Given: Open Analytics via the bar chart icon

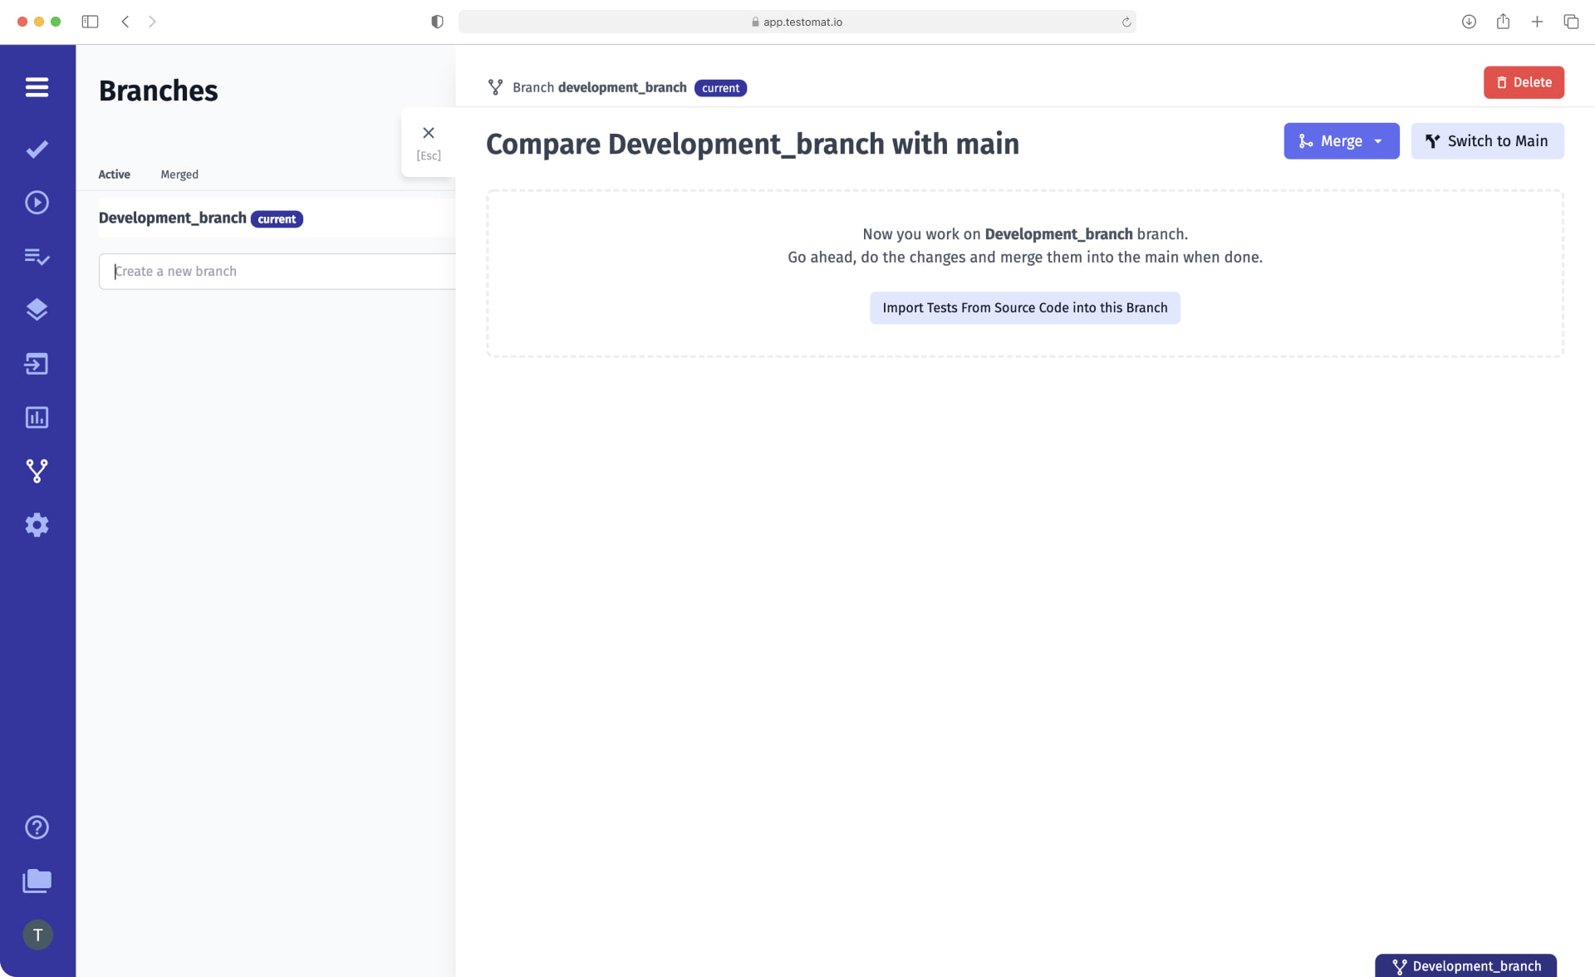Looking at the screenshot, I should 37,417.
